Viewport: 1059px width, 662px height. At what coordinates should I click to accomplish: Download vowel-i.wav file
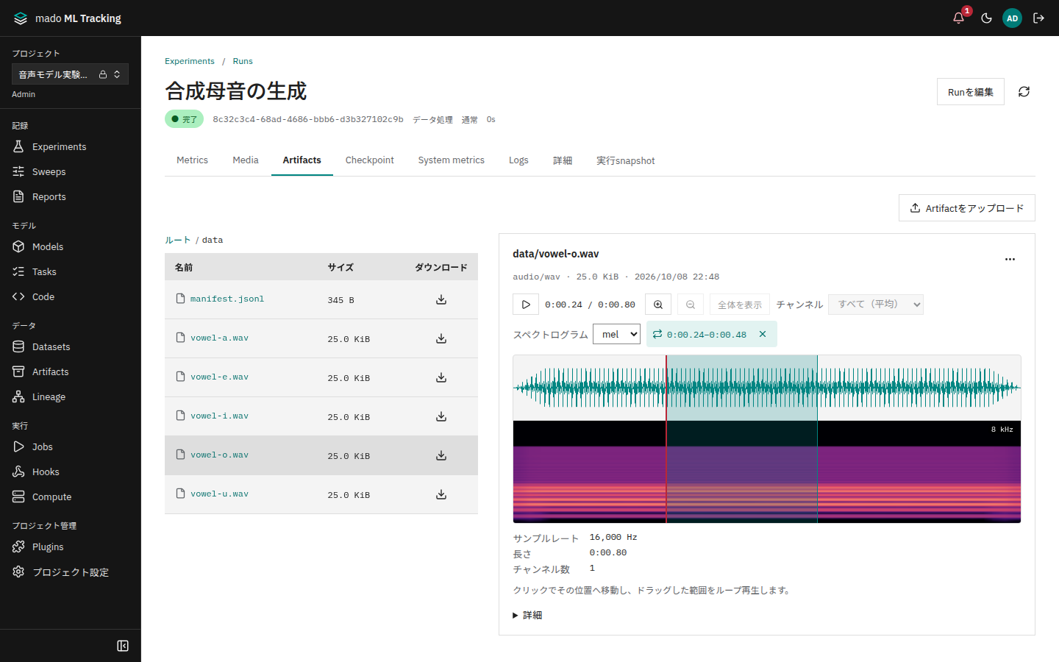[441, 416]
